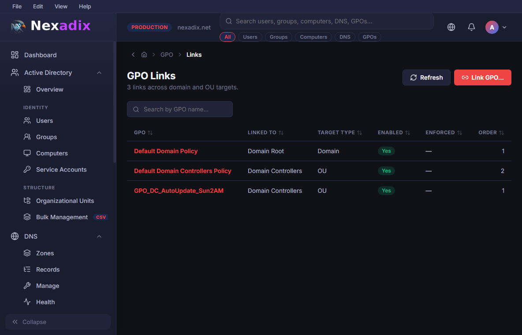Image resolution: width=522 pixels, height=335 pixels.
Task: Click the Yes badge for GPO_DC_AutoUpdate_Sun2AM
Action: (386, 191)
